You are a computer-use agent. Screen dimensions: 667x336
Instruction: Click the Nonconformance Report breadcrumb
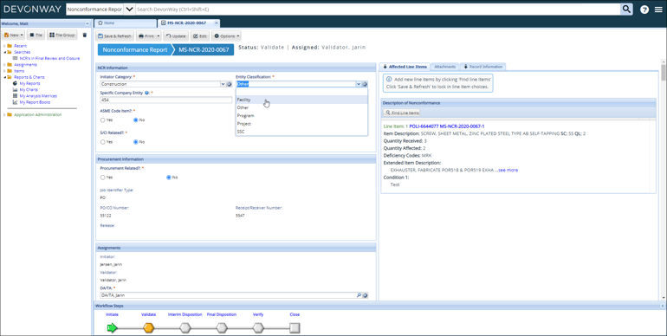[x=135, y=49]
